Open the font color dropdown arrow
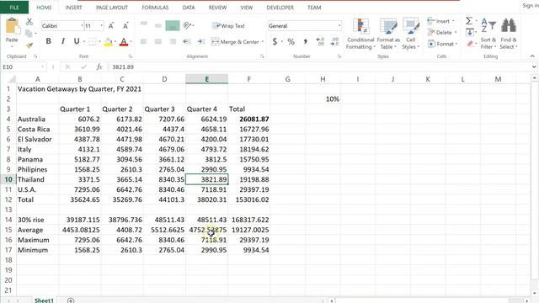Screen dimensions: 539x303 pyautogui.click(x=131, y=42)
